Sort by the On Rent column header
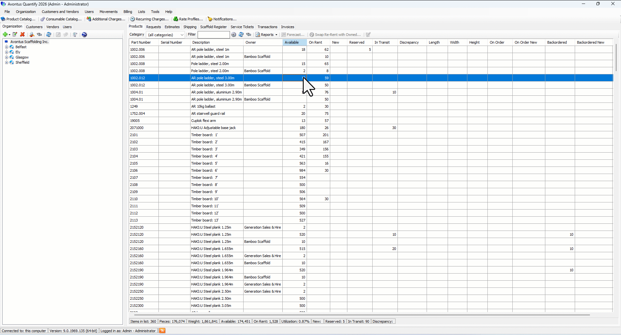 tap(318, 42)
